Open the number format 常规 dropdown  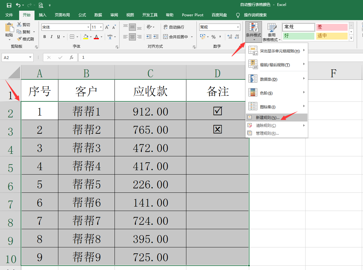tap(238, 27)
